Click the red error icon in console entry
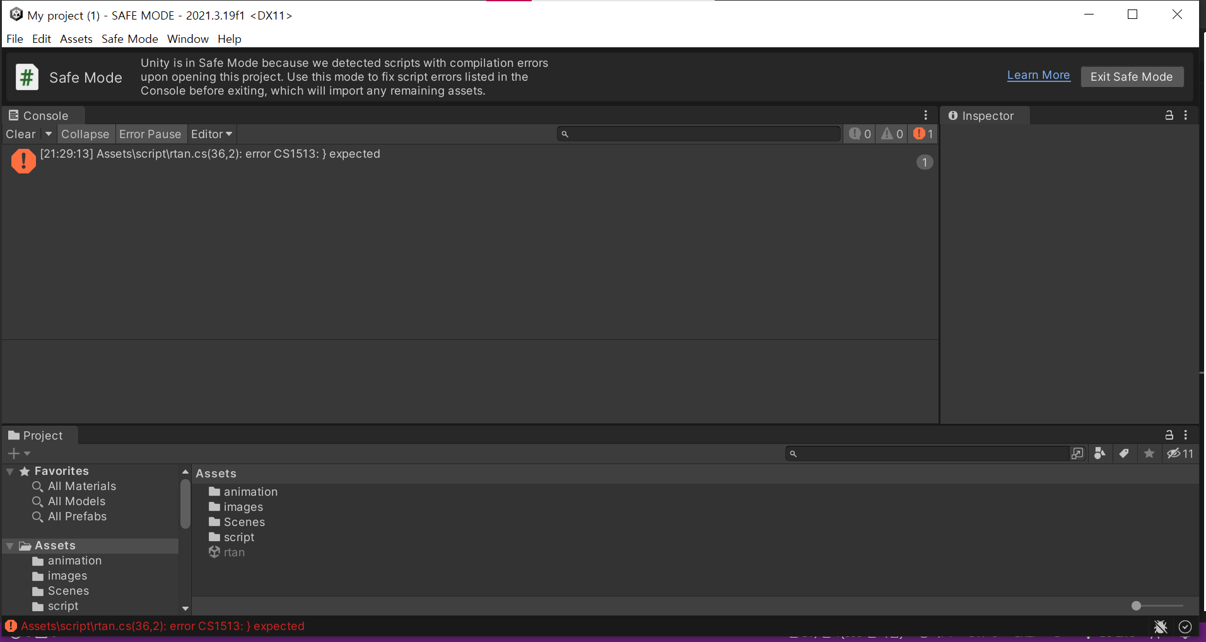1206x642 pixels. [23, 161]
